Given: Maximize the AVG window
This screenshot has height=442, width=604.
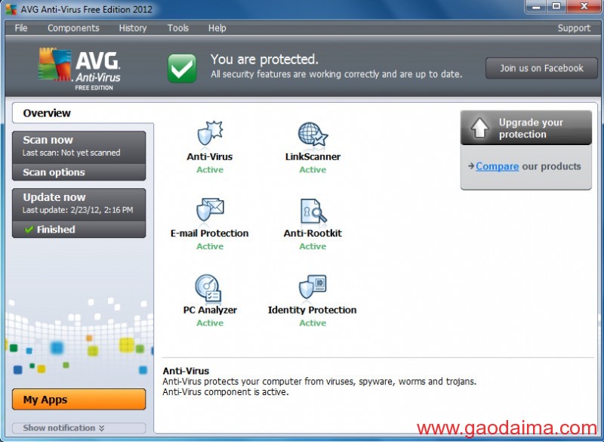Looking at the screenshot, I should [x=556, y=7].
